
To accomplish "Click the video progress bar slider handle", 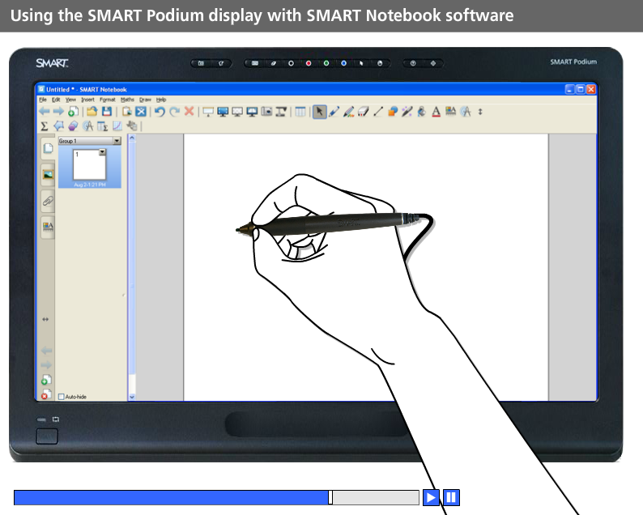I will [x=330, y=497].
